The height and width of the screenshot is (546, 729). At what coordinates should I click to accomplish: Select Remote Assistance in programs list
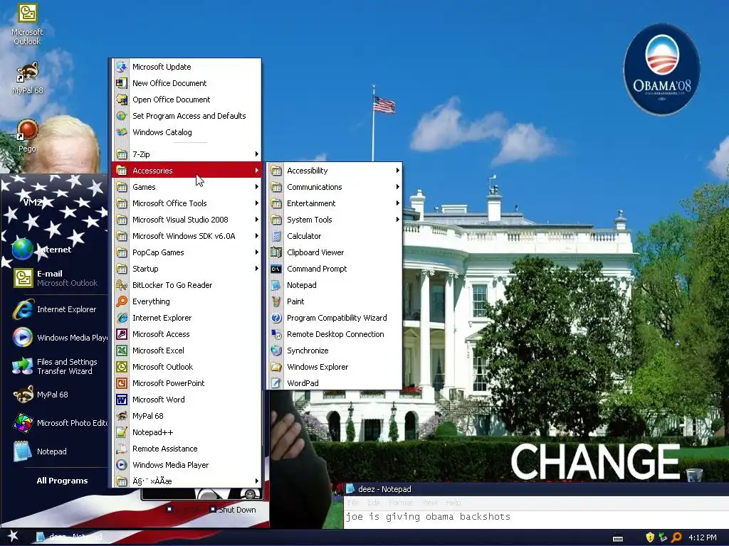click(x=187, y=449)
